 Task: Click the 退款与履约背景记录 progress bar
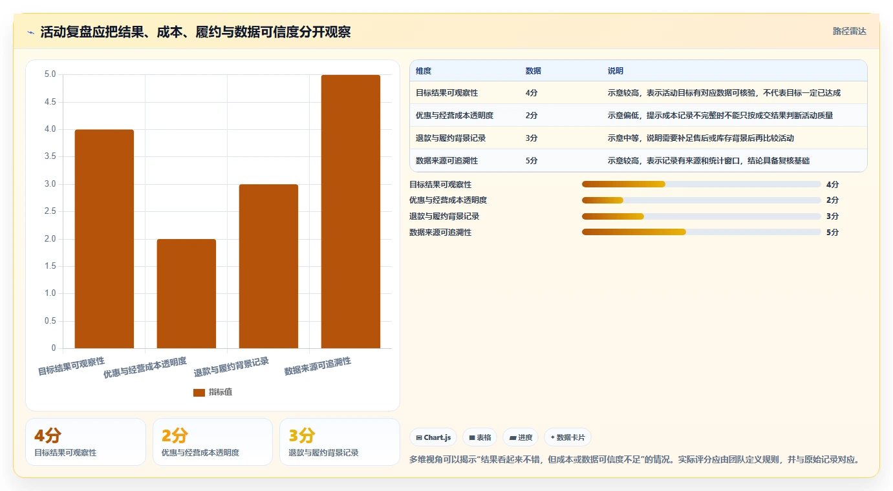[702, 216]
